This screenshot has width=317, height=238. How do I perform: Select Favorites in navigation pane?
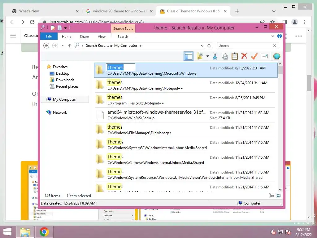pos(60,67)
